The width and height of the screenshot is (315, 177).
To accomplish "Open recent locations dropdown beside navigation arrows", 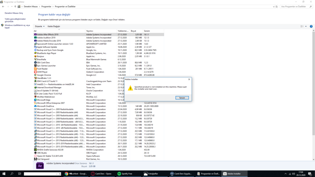I will pyautogui.click(x=12, y=7).
